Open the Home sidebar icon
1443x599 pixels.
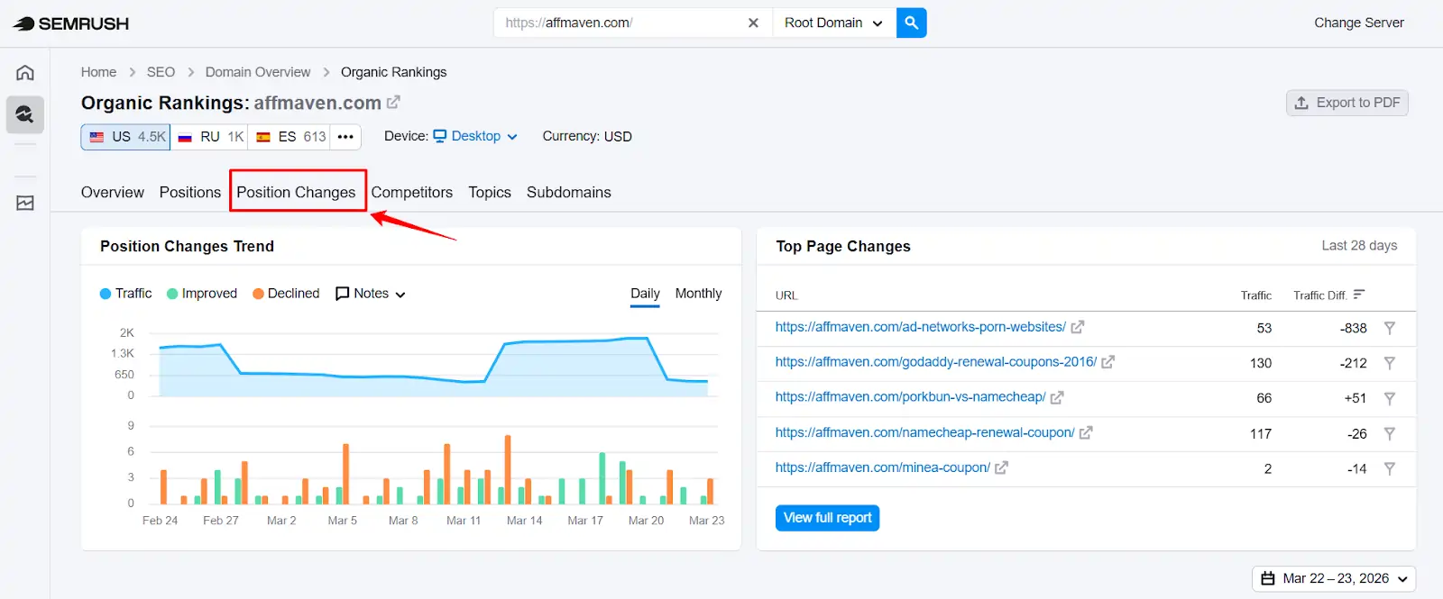pyautogui.click(x=25, y=72)
